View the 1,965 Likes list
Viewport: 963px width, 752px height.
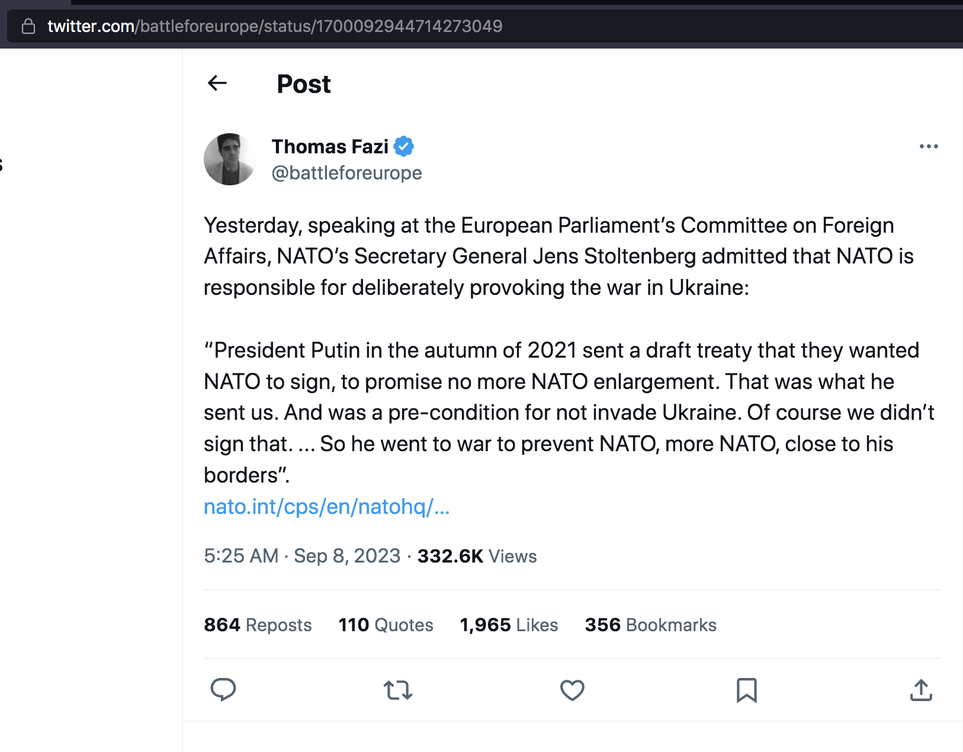(x=509, y=625)
